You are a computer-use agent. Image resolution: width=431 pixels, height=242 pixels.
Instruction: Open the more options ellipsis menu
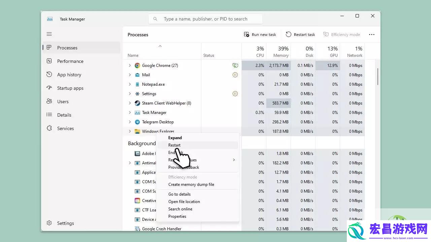pyautogui.click(x=372, y=35)
